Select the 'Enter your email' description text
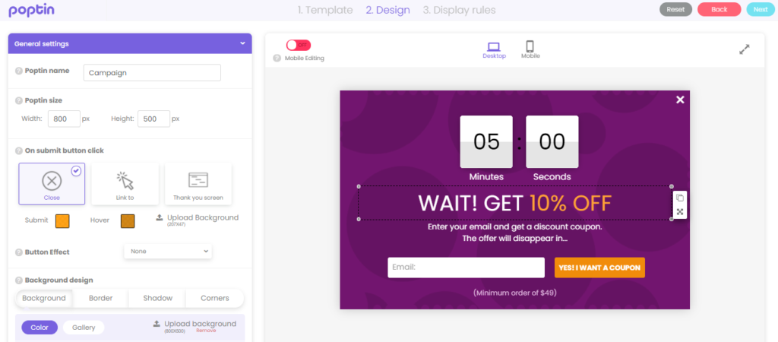The height and width of the screenshot is (342, 778). point(514,233)
